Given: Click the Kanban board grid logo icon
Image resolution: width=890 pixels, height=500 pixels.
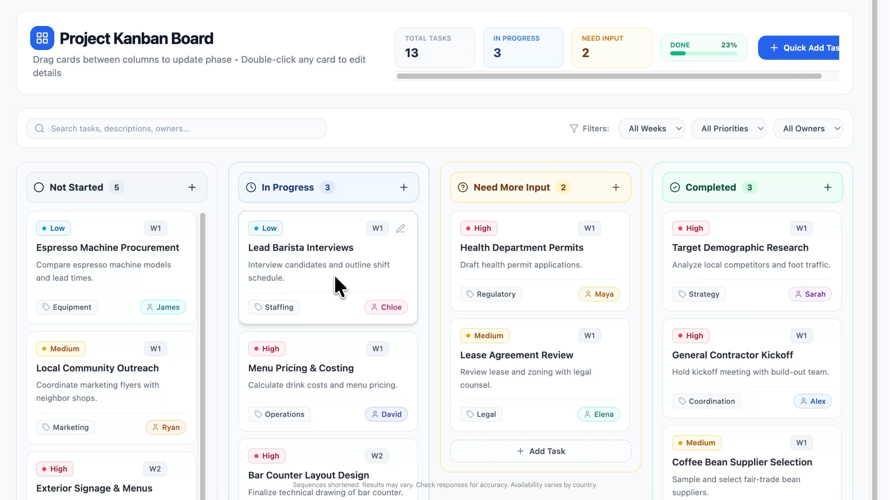Looking at the screenshot, I should [x=42, y=38].
